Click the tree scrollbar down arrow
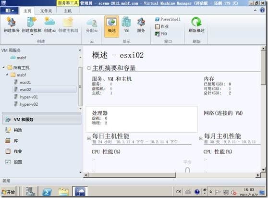268x198 pixels. (x=80, y=109)
